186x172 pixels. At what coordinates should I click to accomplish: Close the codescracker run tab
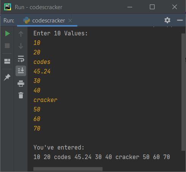[x=70, y=21]
